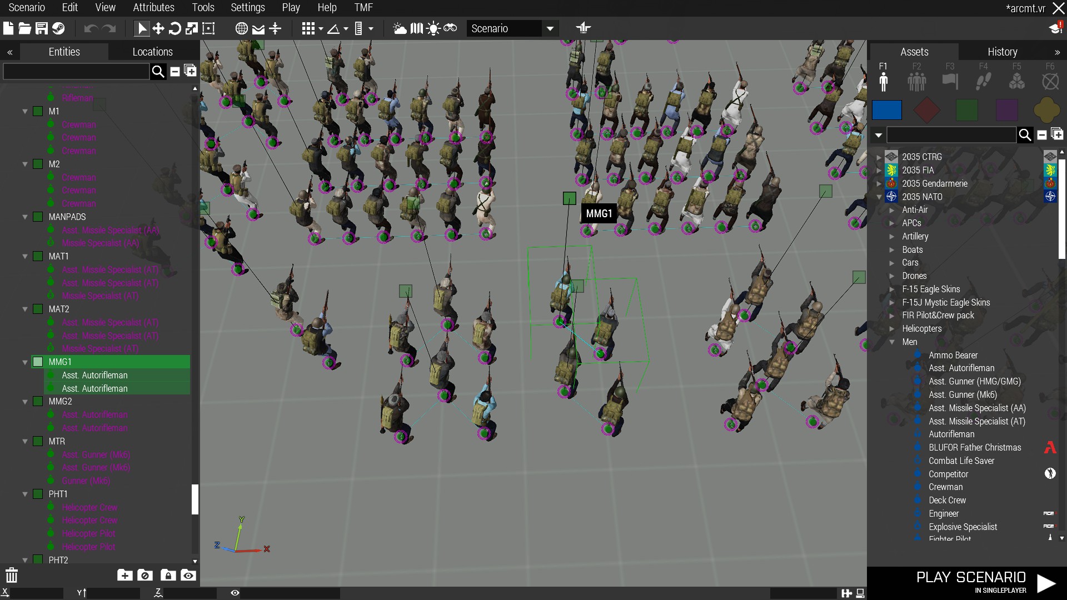This screenshot has height=600, width=1067.
Task: Select the Groups (F2) asset mode icon
Action: coord(916,81)
